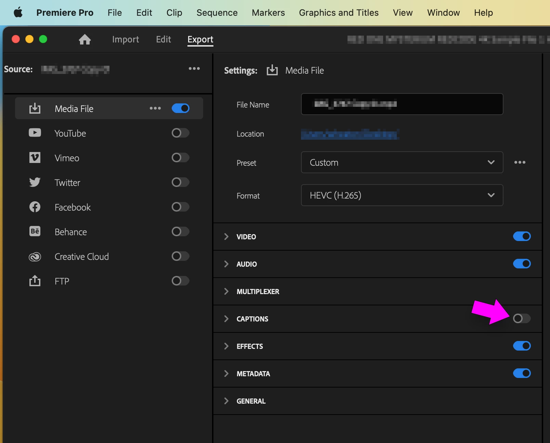The height and width of the screenshot is (443, 550).
Task: Open the Sequence menu
Action: pos(217,13)
